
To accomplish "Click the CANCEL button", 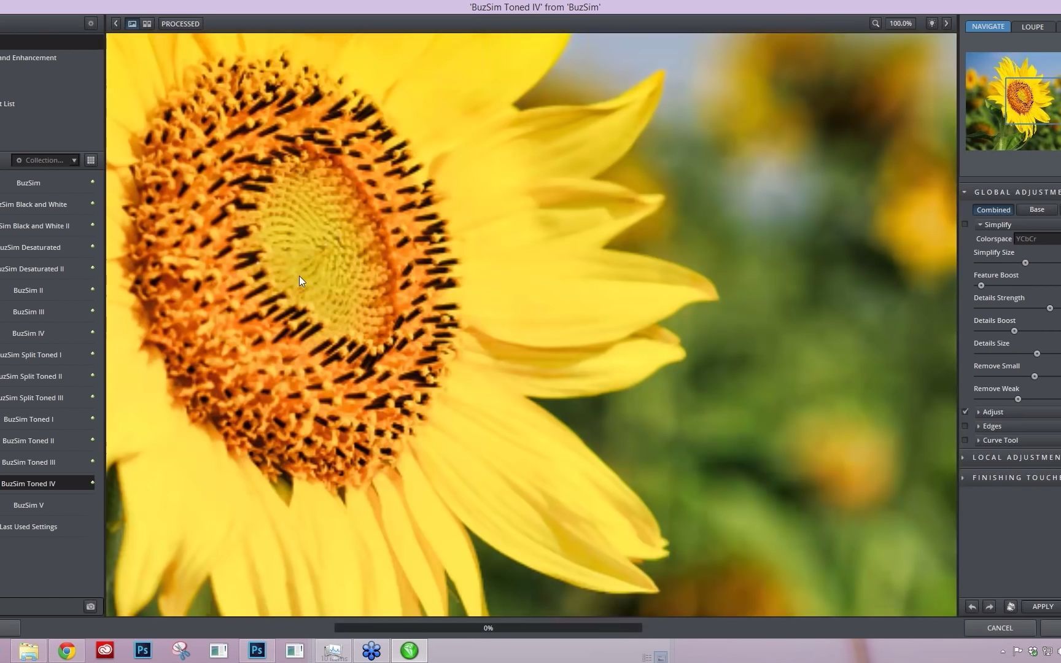I will [x=1000, y=627].
